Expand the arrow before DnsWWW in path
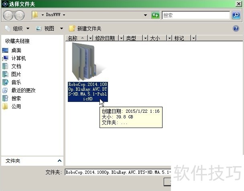 [43, 15]
